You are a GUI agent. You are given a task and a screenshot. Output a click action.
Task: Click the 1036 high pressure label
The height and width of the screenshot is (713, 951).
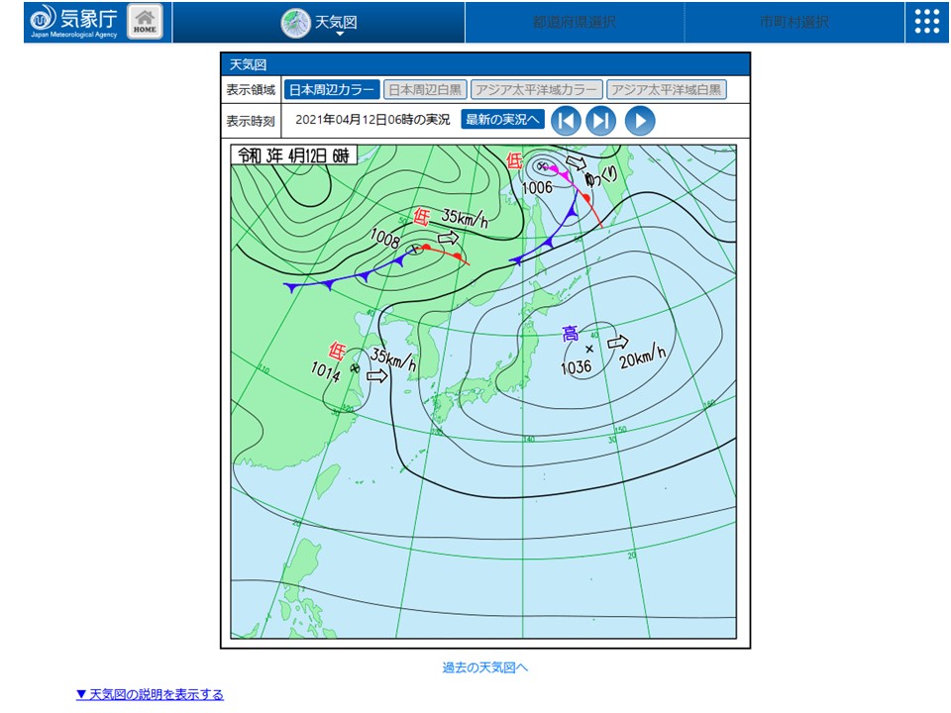[x=575, y=366]
